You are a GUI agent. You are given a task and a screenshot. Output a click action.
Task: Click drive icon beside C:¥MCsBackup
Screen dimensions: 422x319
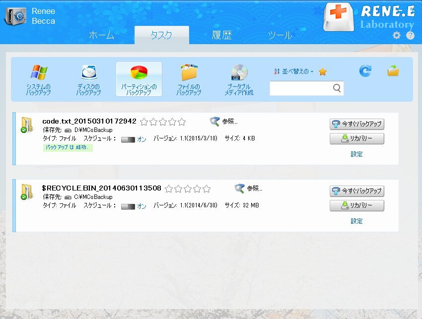[68, 197]
